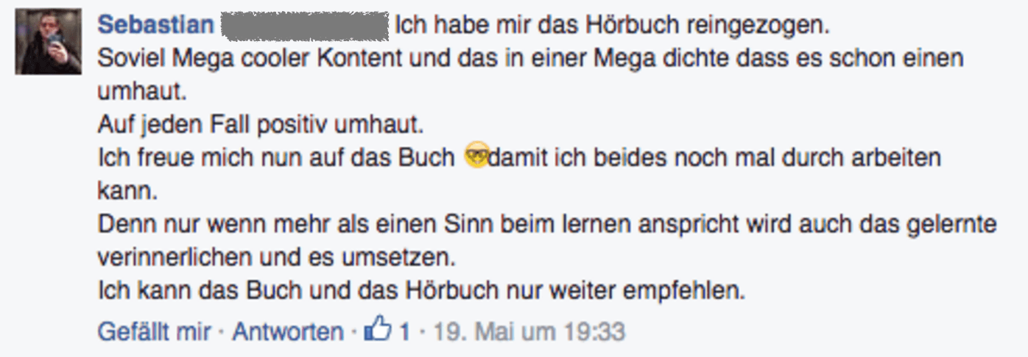Show who liked via the count 1
The image size is (1028, 357).
tap(404, 332)
